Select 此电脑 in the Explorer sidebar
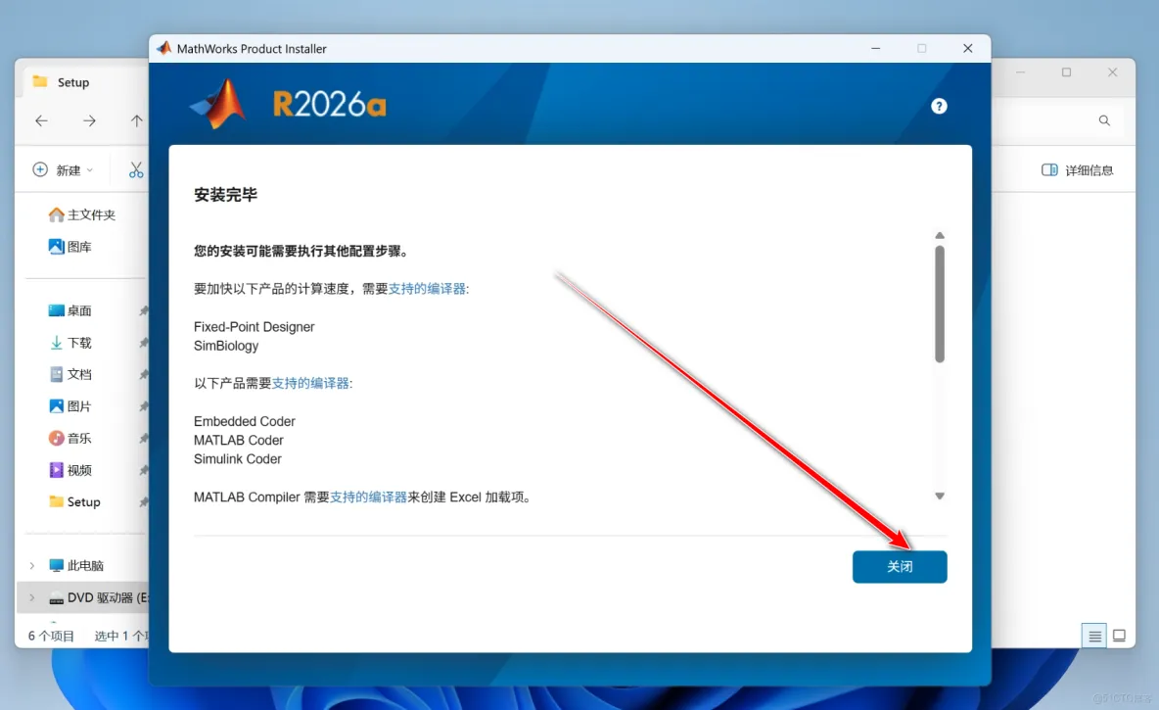1159x710 pixels. [76, 565]
